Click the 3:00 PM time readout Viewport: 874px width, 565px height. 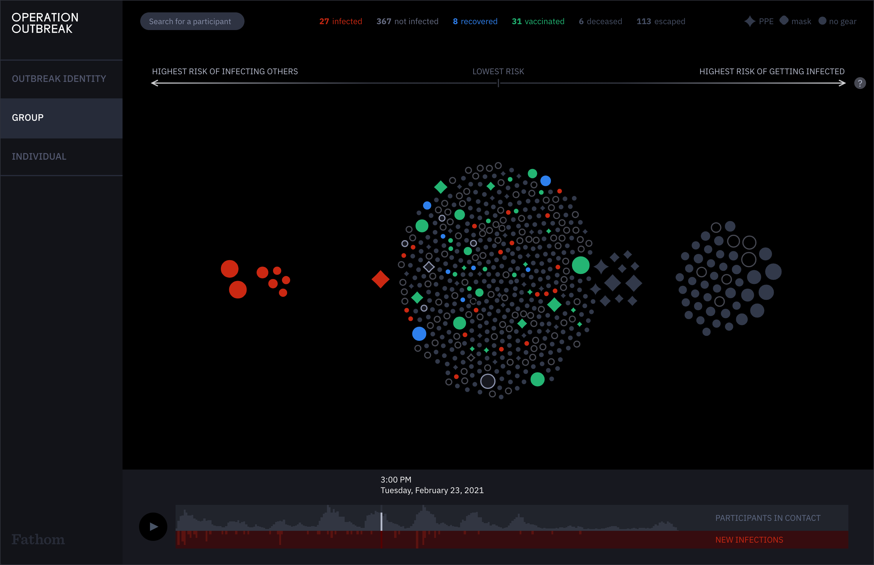(396, 480)
